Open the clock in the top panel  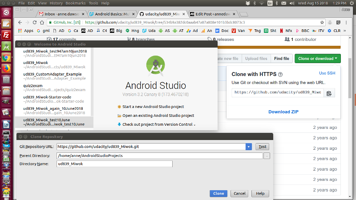pyautogui.click(x=322, y=3)
